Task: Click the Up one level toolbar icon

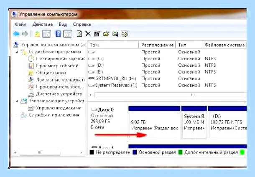Action: (37, 34)
